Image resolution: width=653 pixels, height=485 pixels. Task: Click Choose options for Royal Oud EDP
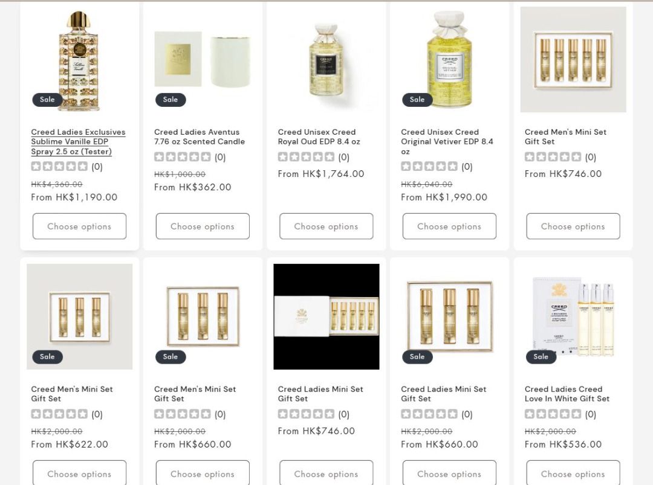tap(326, 226)
